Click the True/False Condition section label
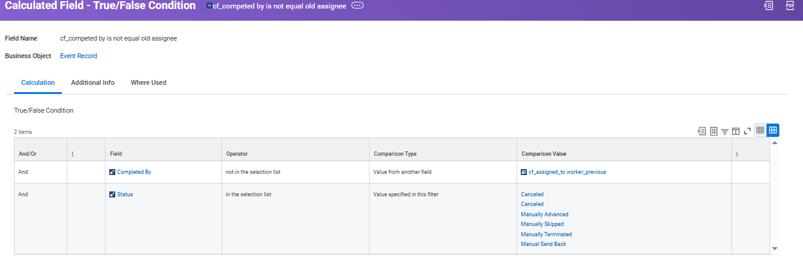 pos(44,110)
